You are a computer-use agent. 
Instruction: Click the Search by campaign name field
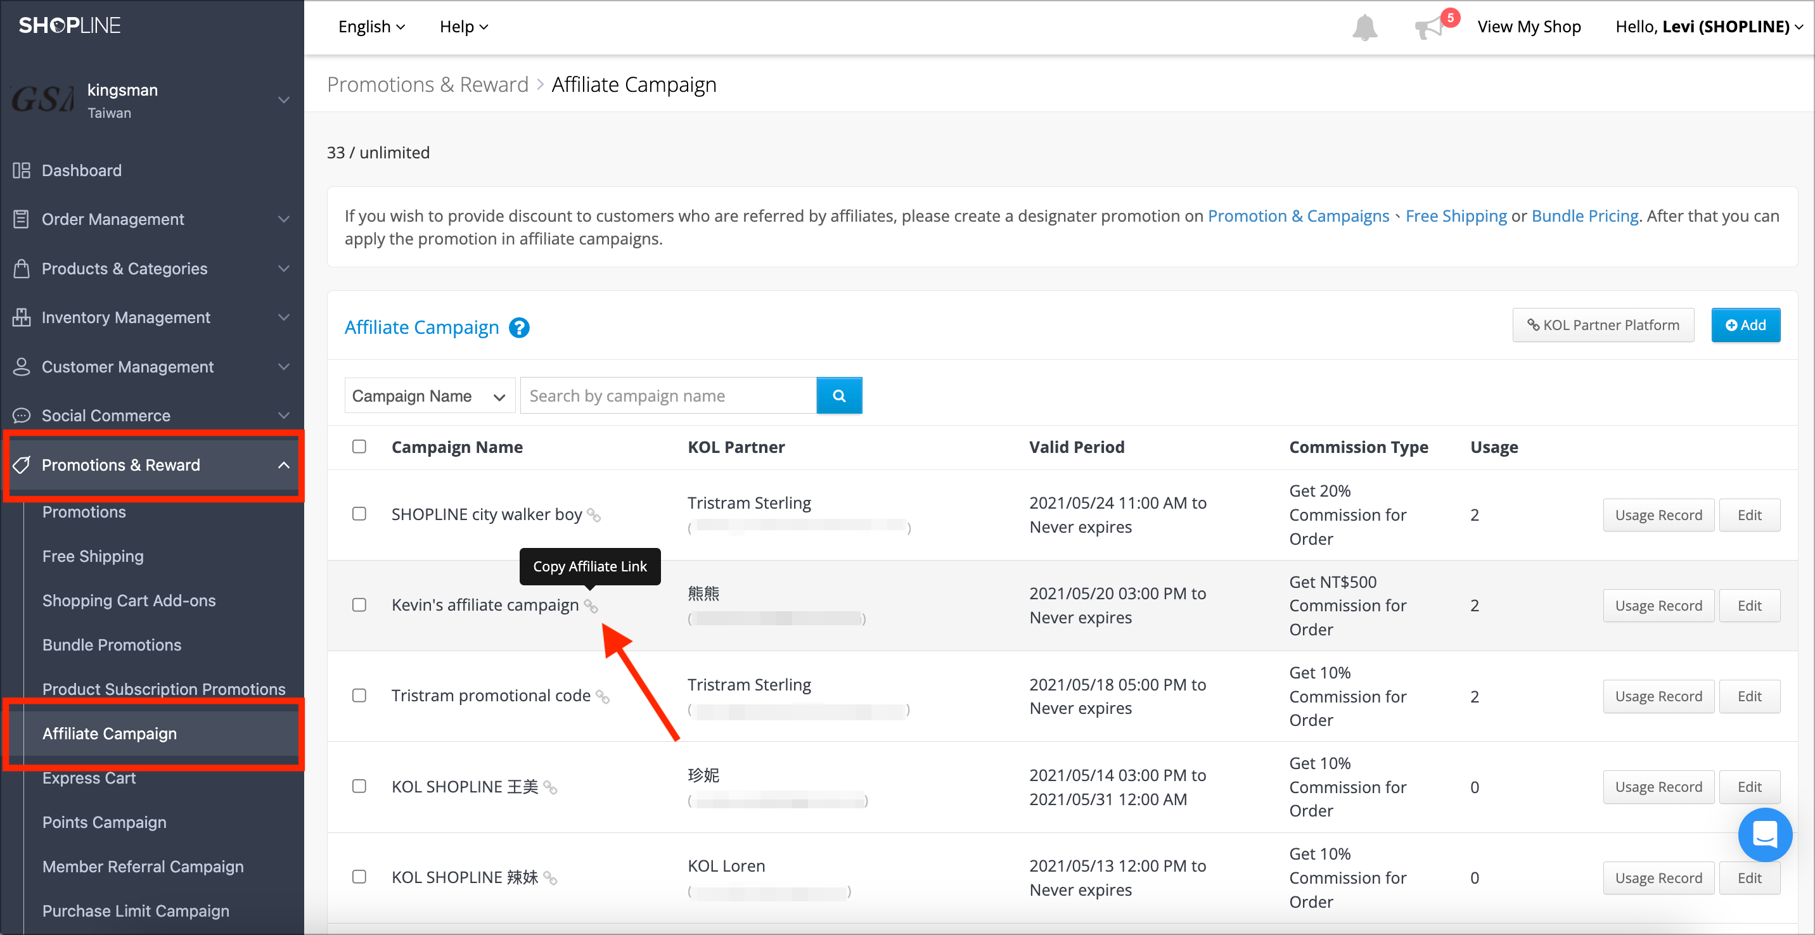click(x=668, y=396)
